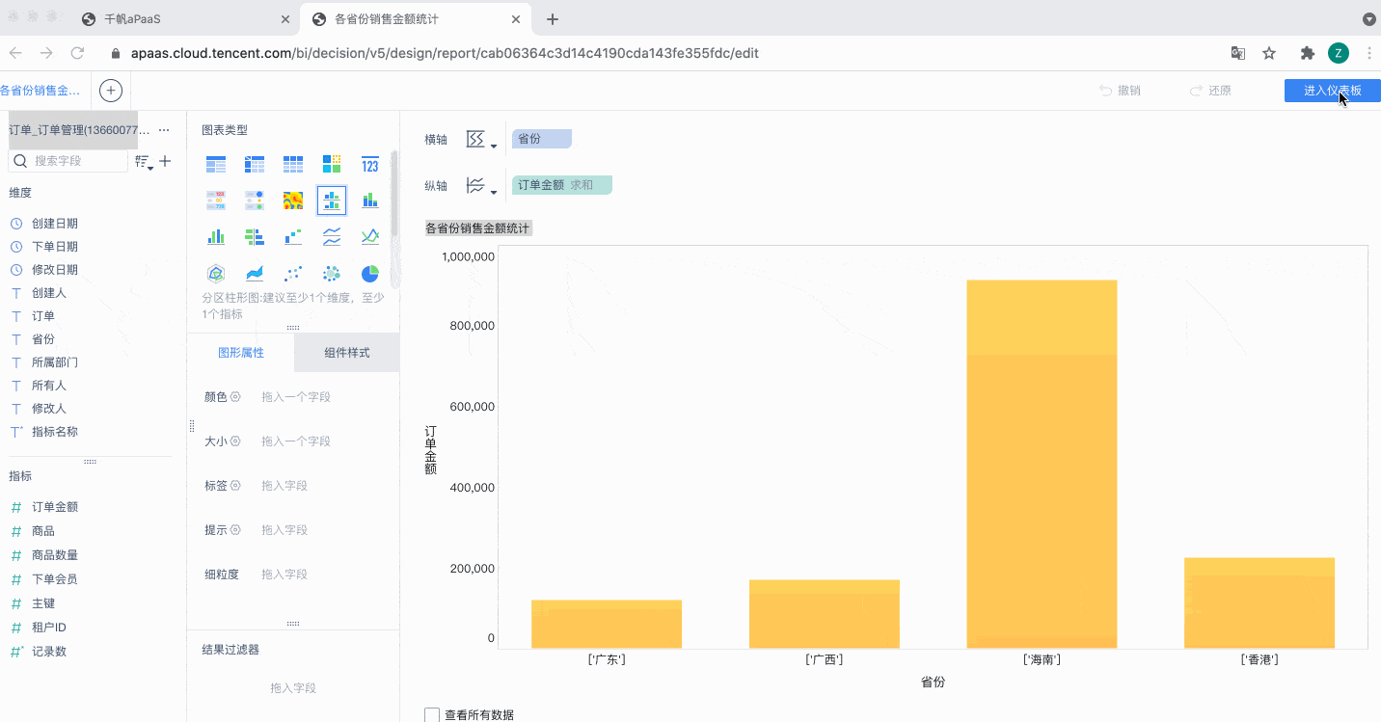Select the bidirectional bar chart type

255,237
